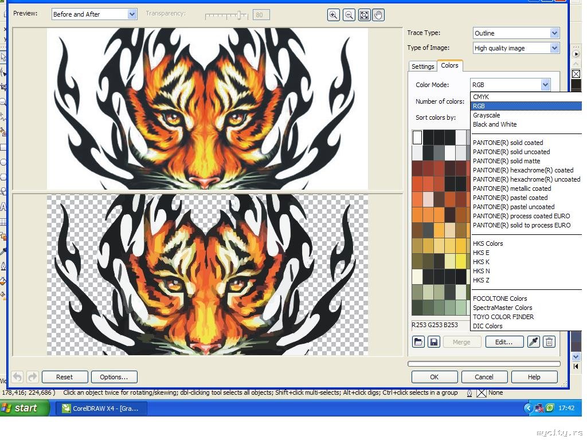This screenshot has width=587, height=440.
Task: Choose RGB in color mode list
Action: pyautogui.click(x=526, y=106)
